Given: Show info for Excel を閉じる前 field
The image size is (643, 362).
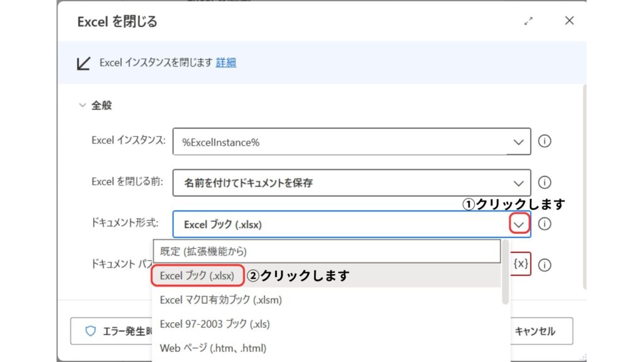Looking at the screenshot, I should (x=544, y=182).
